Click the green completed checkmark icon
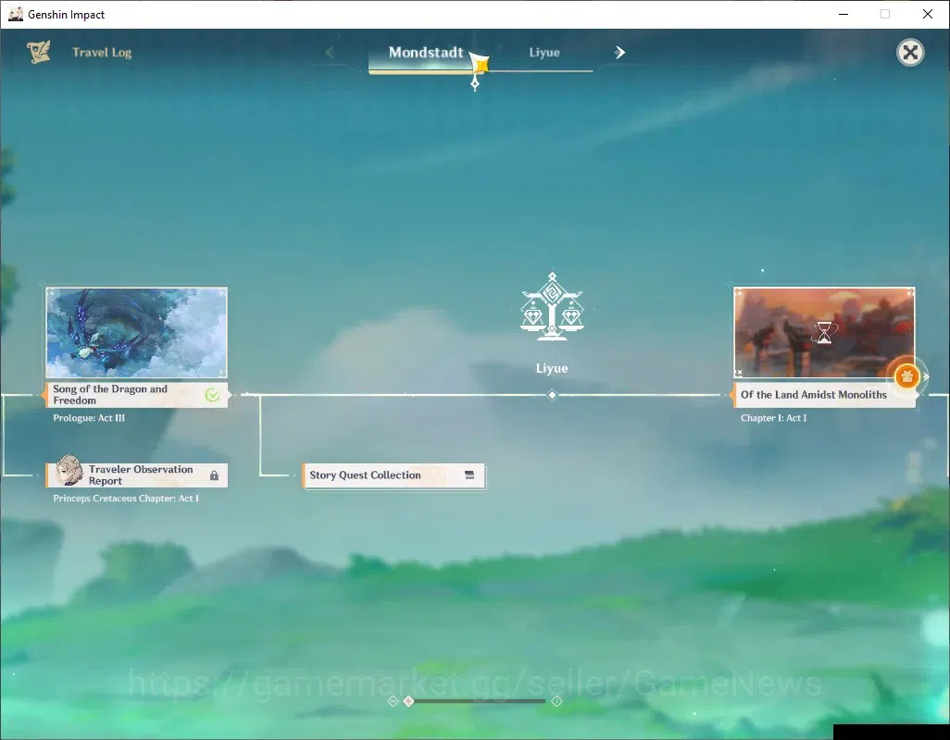Viewport: 950px width, 740px height. coord(212,395)
